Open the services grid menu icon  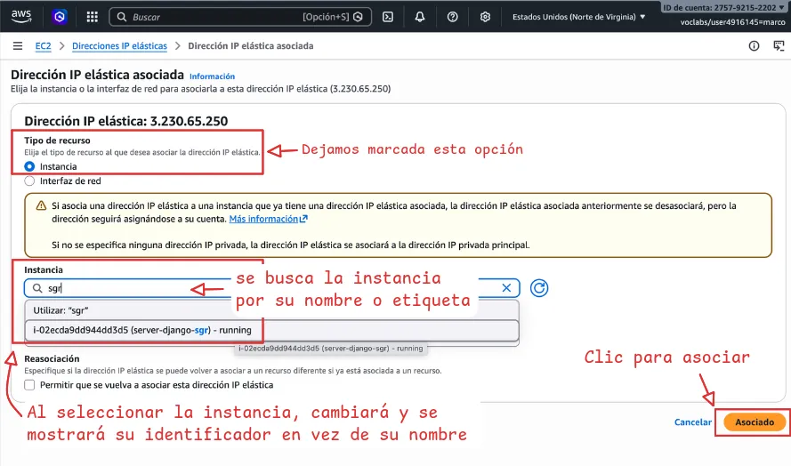[92, 17]
